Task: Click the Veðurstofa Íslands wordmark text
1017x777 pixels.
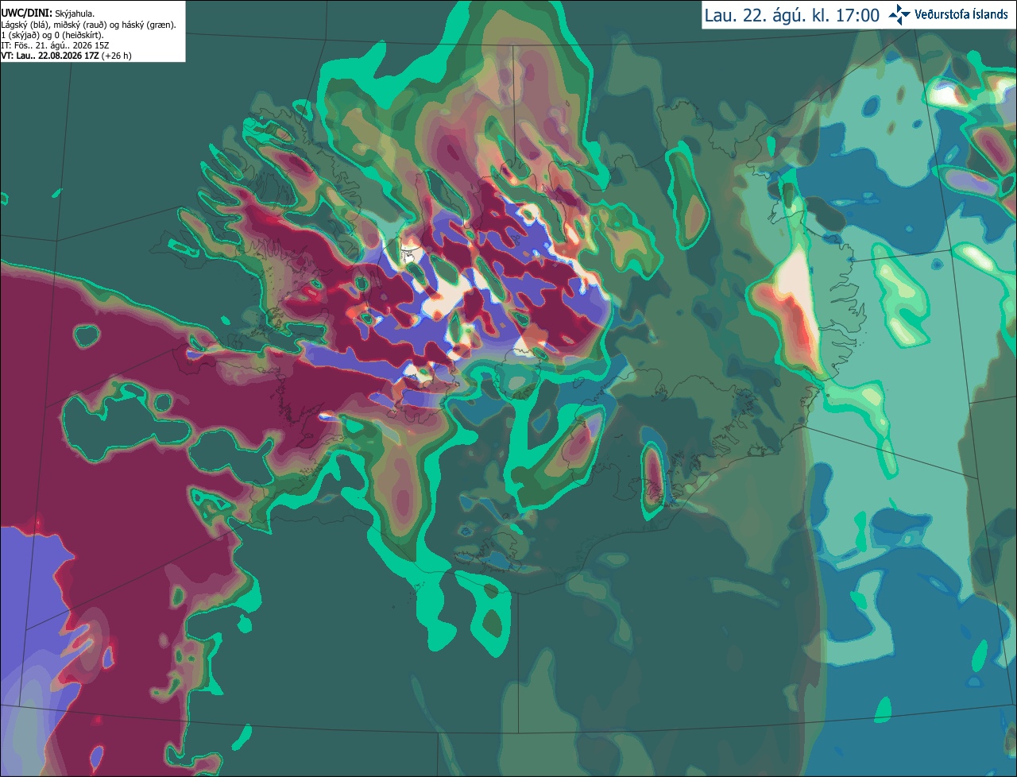Action: 961,14
